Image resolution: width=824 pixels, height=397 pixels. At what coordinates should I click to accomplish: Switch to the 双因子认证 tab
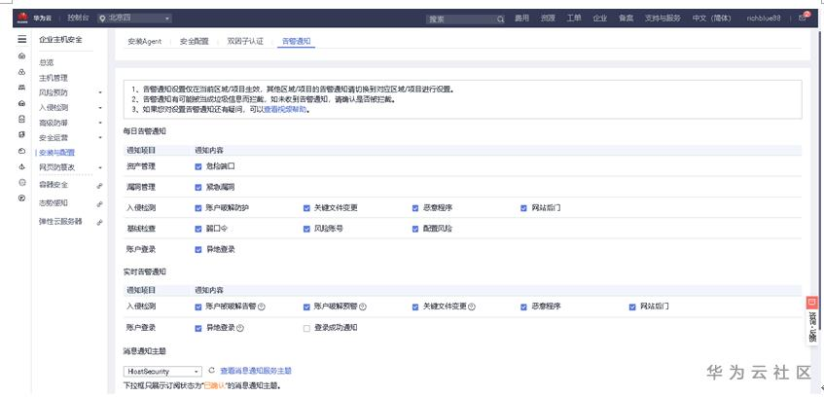(244, 42)
